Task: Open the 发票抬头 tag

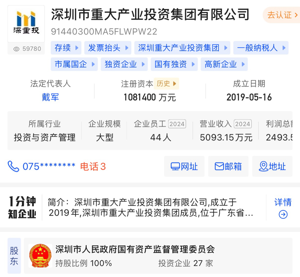Action: coord(108,48)
